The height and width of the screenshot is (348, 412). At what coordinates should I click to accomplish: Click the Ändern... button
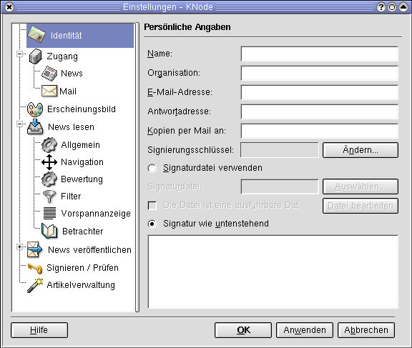coord(360,150)
